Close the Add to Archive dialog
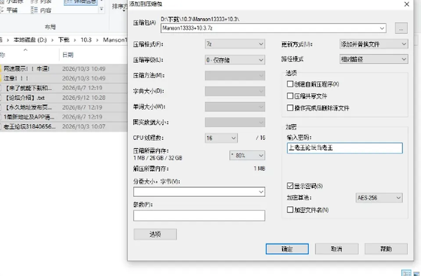Screen dimensions: 421x276 click(407, 4)
